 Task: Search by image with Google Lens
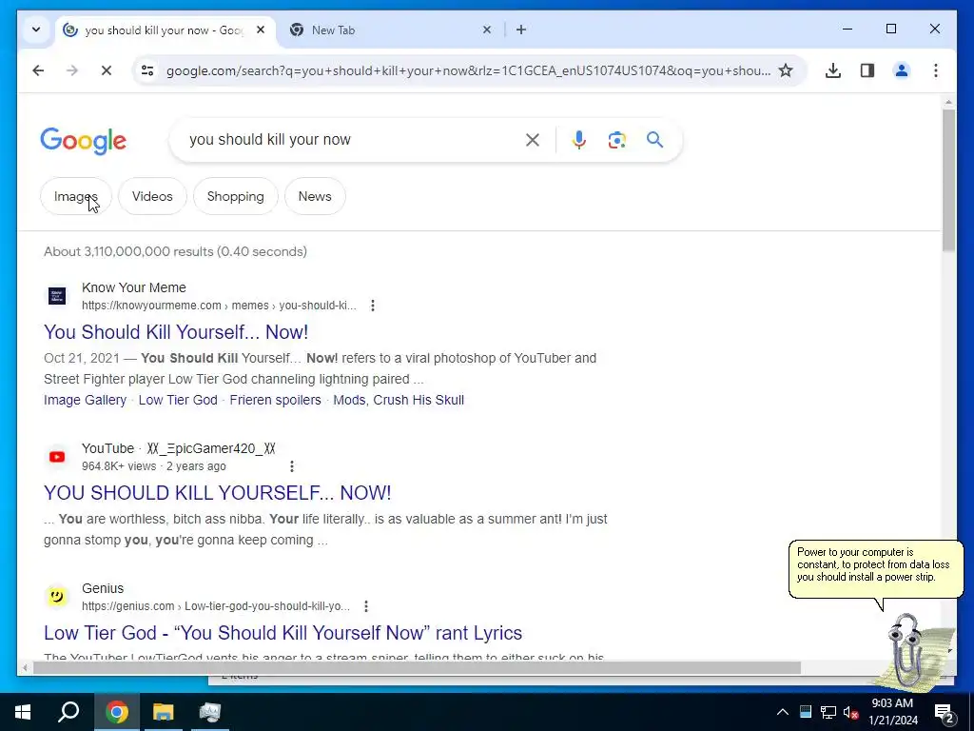[616, 140]
